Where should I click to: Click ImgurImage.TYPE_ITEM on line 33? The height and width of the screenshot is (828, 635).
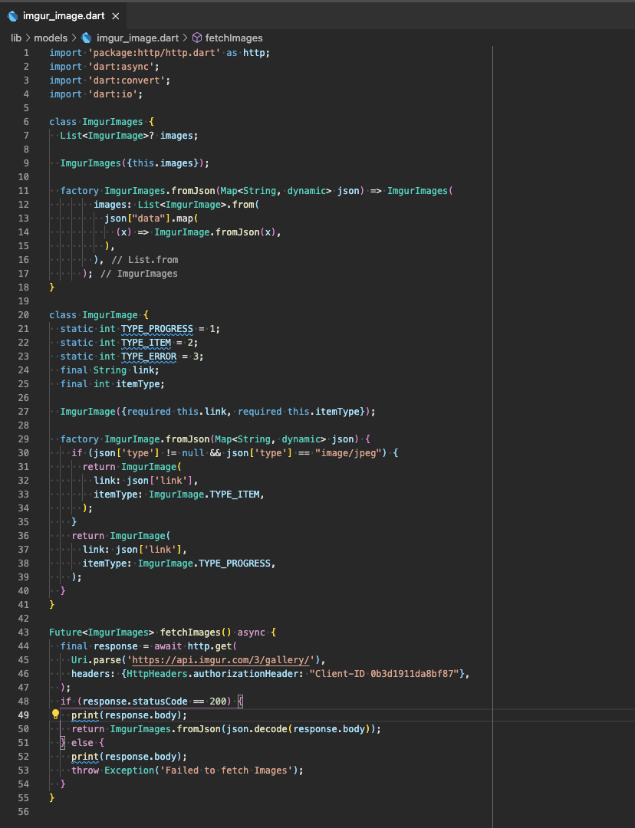coord(205,495)
